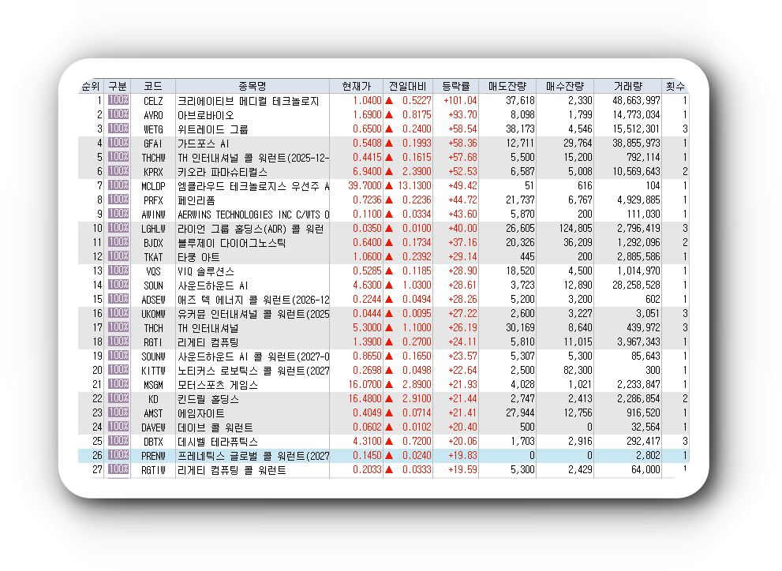Select the TKAT stock code
Viewport: 782px width, 571px height.
click(x=153, y=257)
